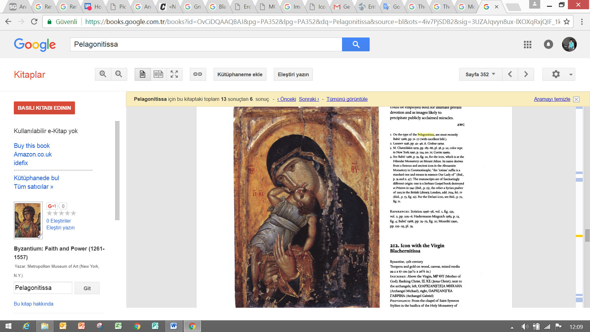Enter full screen reading mode
The width and height of the screenshot is (590, 332).
[174, 74]
